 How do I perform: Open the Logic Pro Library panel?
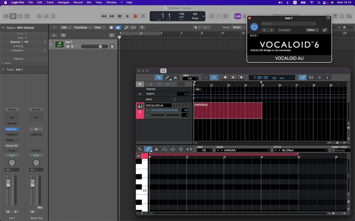coord(6,16)
